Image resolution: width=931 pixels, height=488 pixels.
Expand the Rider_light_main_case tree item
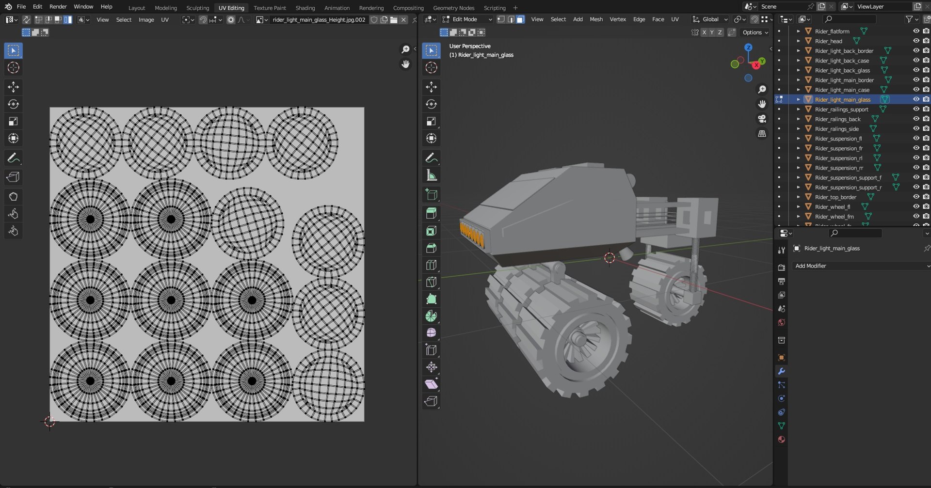(798, 90)
